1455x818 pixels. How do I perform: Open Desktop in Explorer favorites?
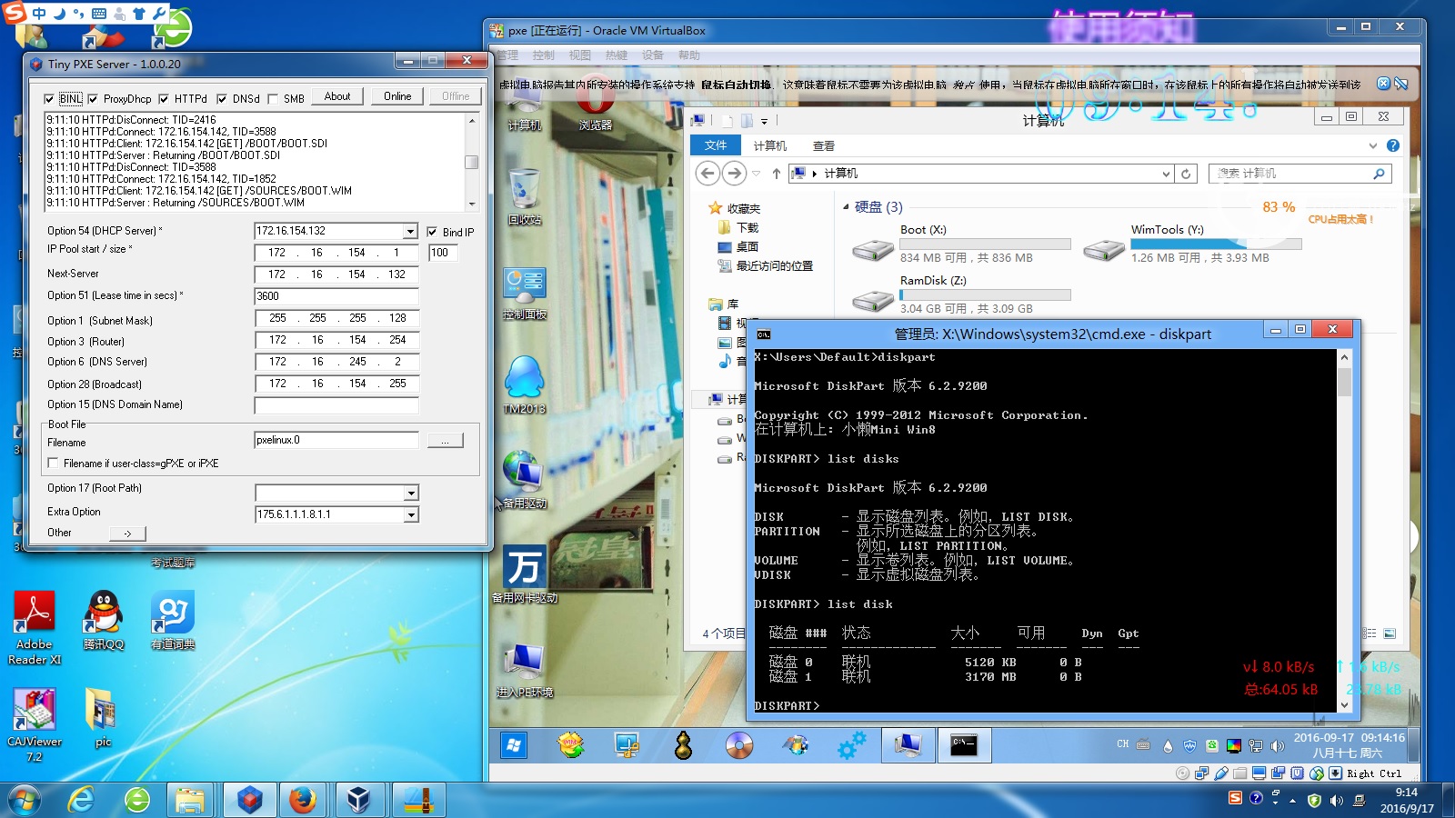coord(738,247)
